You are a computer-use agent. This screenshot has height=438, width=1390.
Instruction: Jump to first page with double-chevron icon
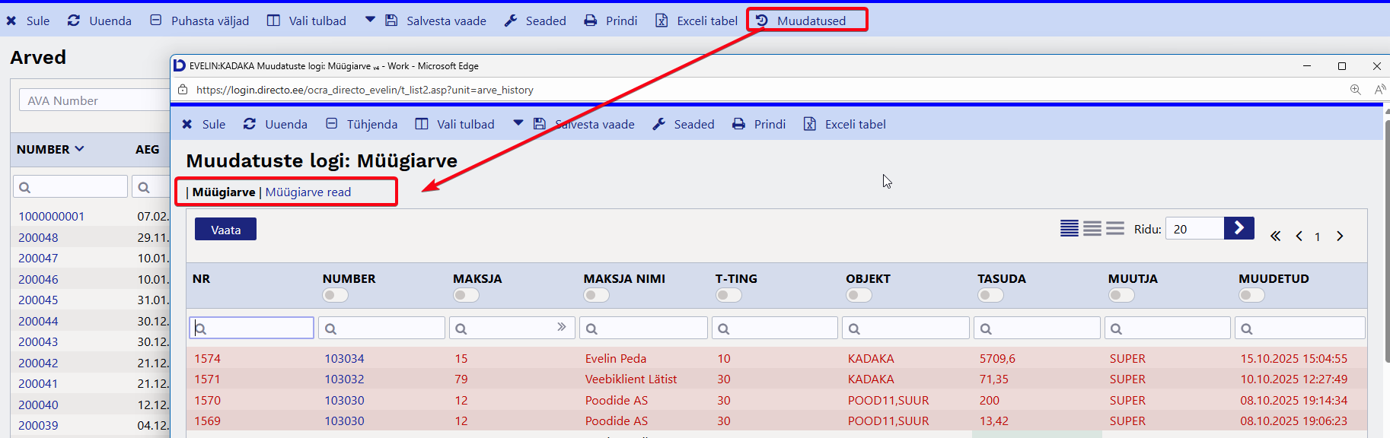[x=1275, y=236]
